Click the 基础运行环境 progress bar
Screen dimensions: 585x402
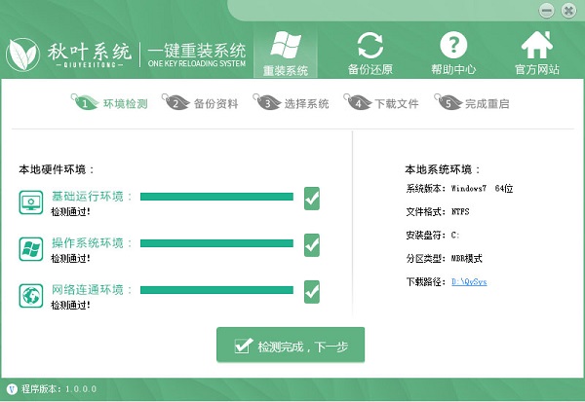pyautogui.click(x=216, y=197)
